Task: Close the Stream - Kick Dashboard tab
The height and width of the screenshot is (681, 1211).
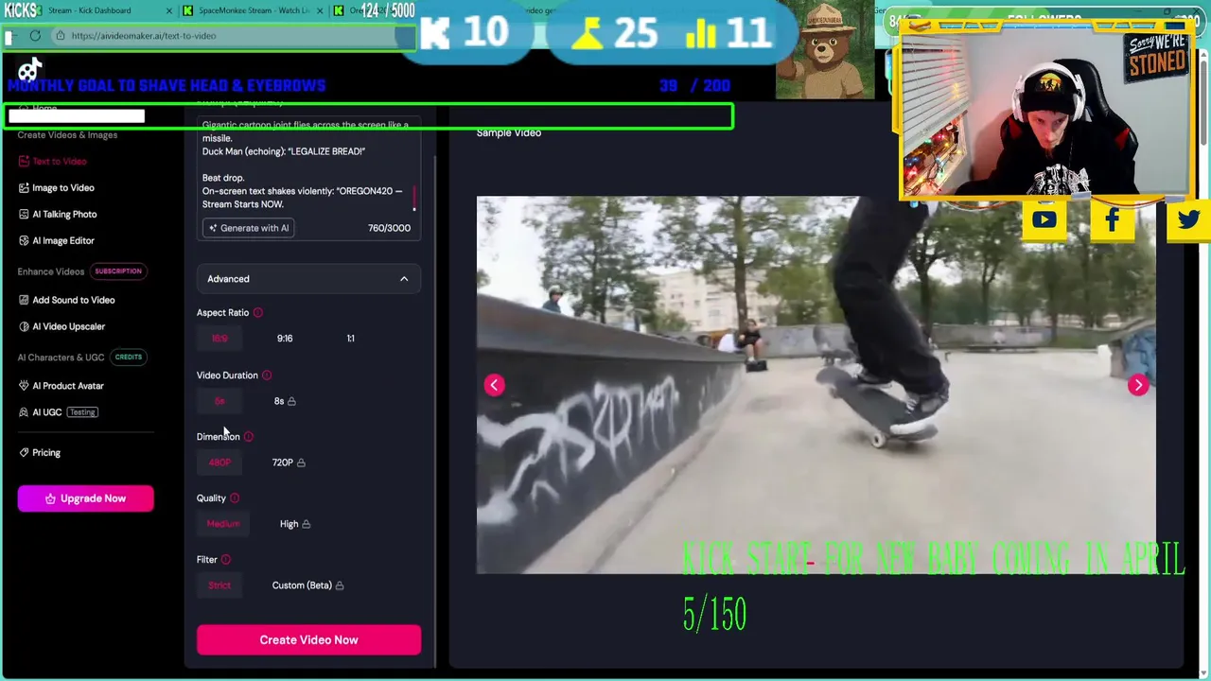Action: tap(169, 10)
